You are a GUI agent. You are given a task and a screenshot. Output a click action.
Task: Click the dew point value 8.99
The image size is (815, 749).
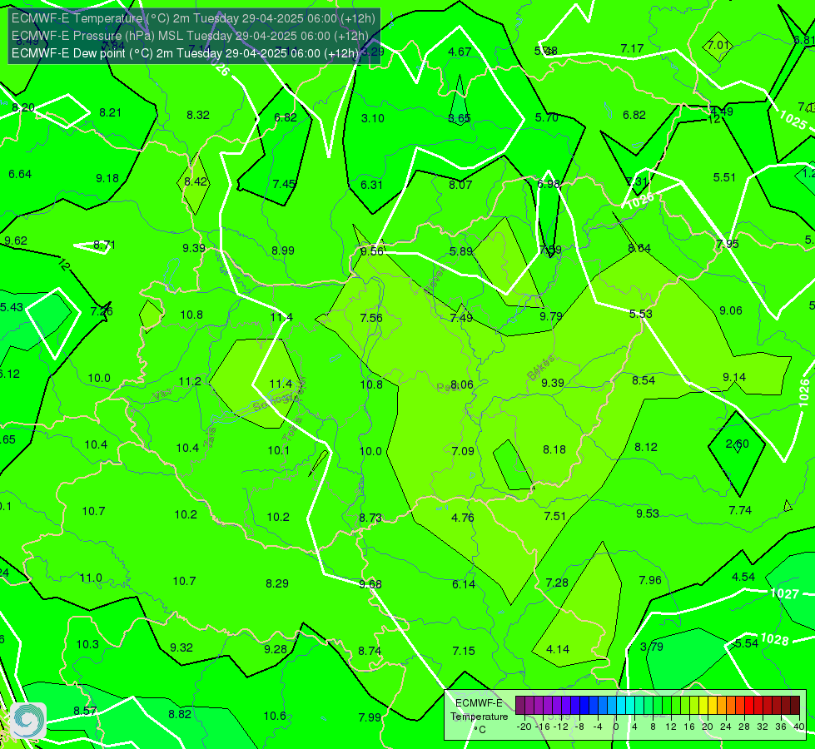(283, 250)
